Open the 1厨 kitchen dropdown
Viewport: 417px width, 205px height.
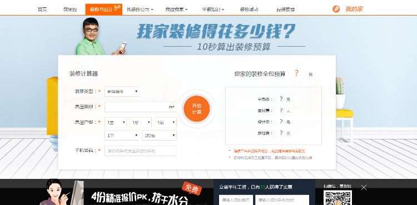tap(166, 122)
